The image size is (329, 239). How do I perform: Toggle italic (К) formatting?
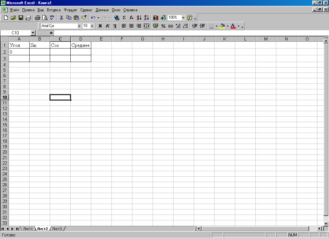(108, 26)
